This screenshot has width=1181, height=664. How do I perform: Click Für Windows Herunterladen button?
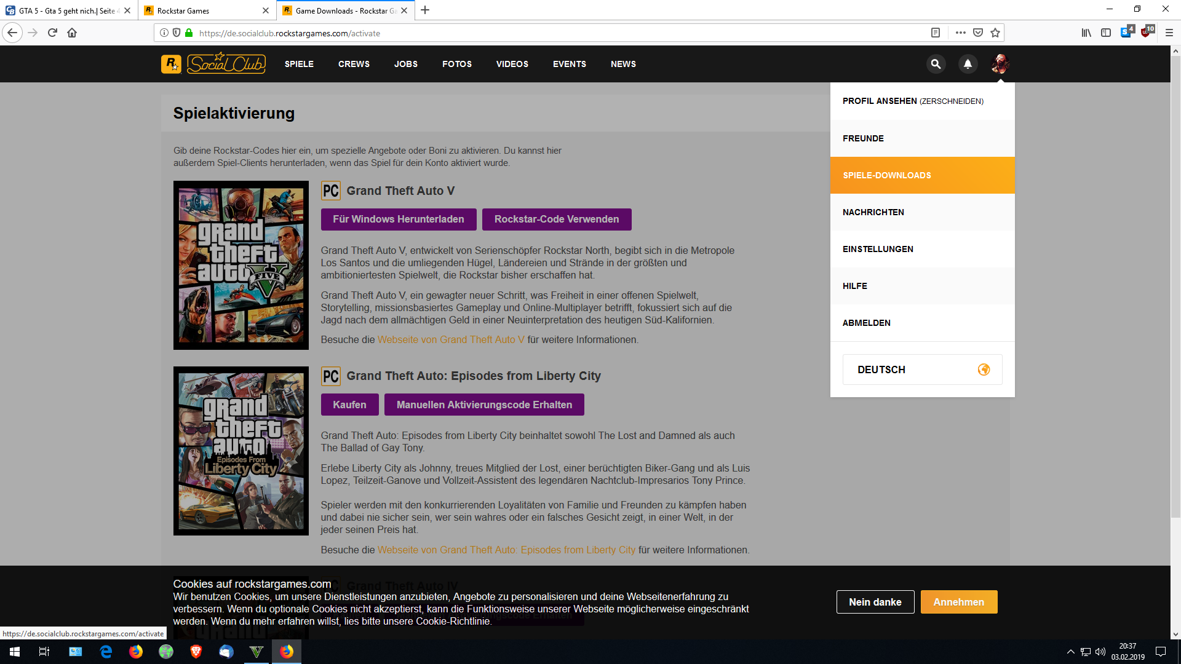click(398, 219)
